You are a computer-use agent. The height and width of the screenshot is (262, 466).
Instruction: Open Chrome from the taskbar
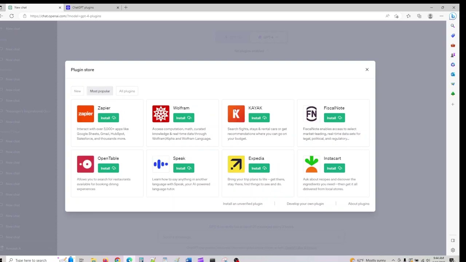tap(117, 260)
